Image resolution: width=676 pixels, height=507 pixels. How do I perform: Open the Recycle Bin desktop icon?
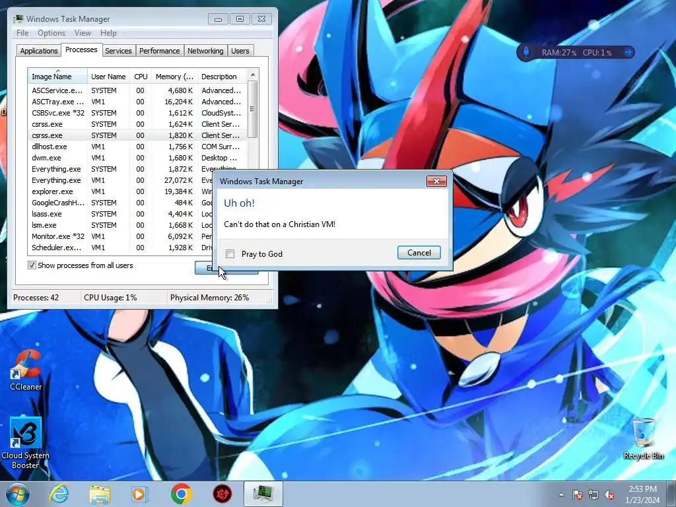click(644, 438)
